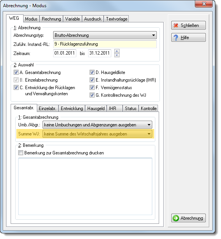Open the Summe WJ dropdown
Screen dimensions: 221x239
pyautogui.click(x=97, y=134)
